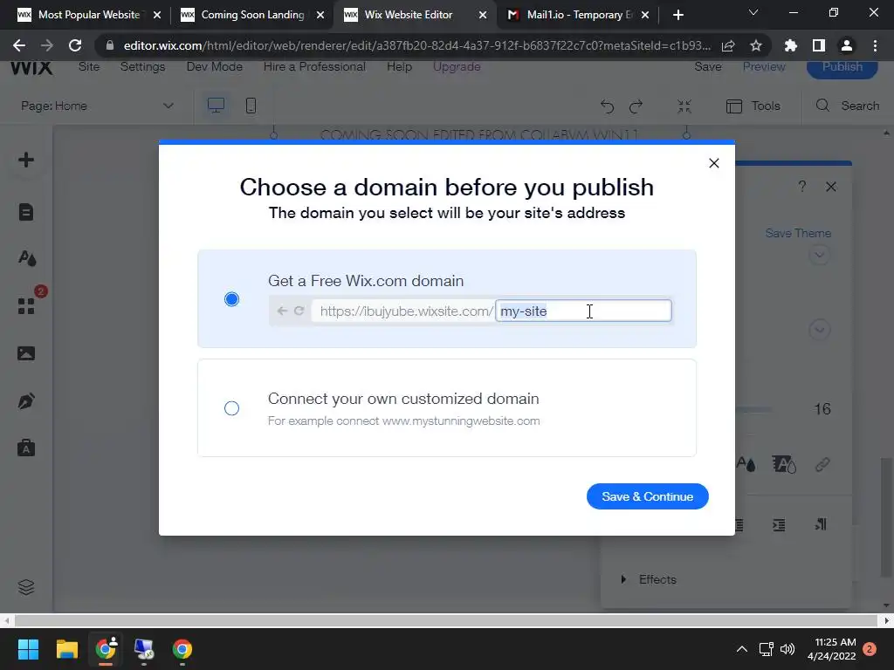Click the editor Redo arrow

[636, 106]
